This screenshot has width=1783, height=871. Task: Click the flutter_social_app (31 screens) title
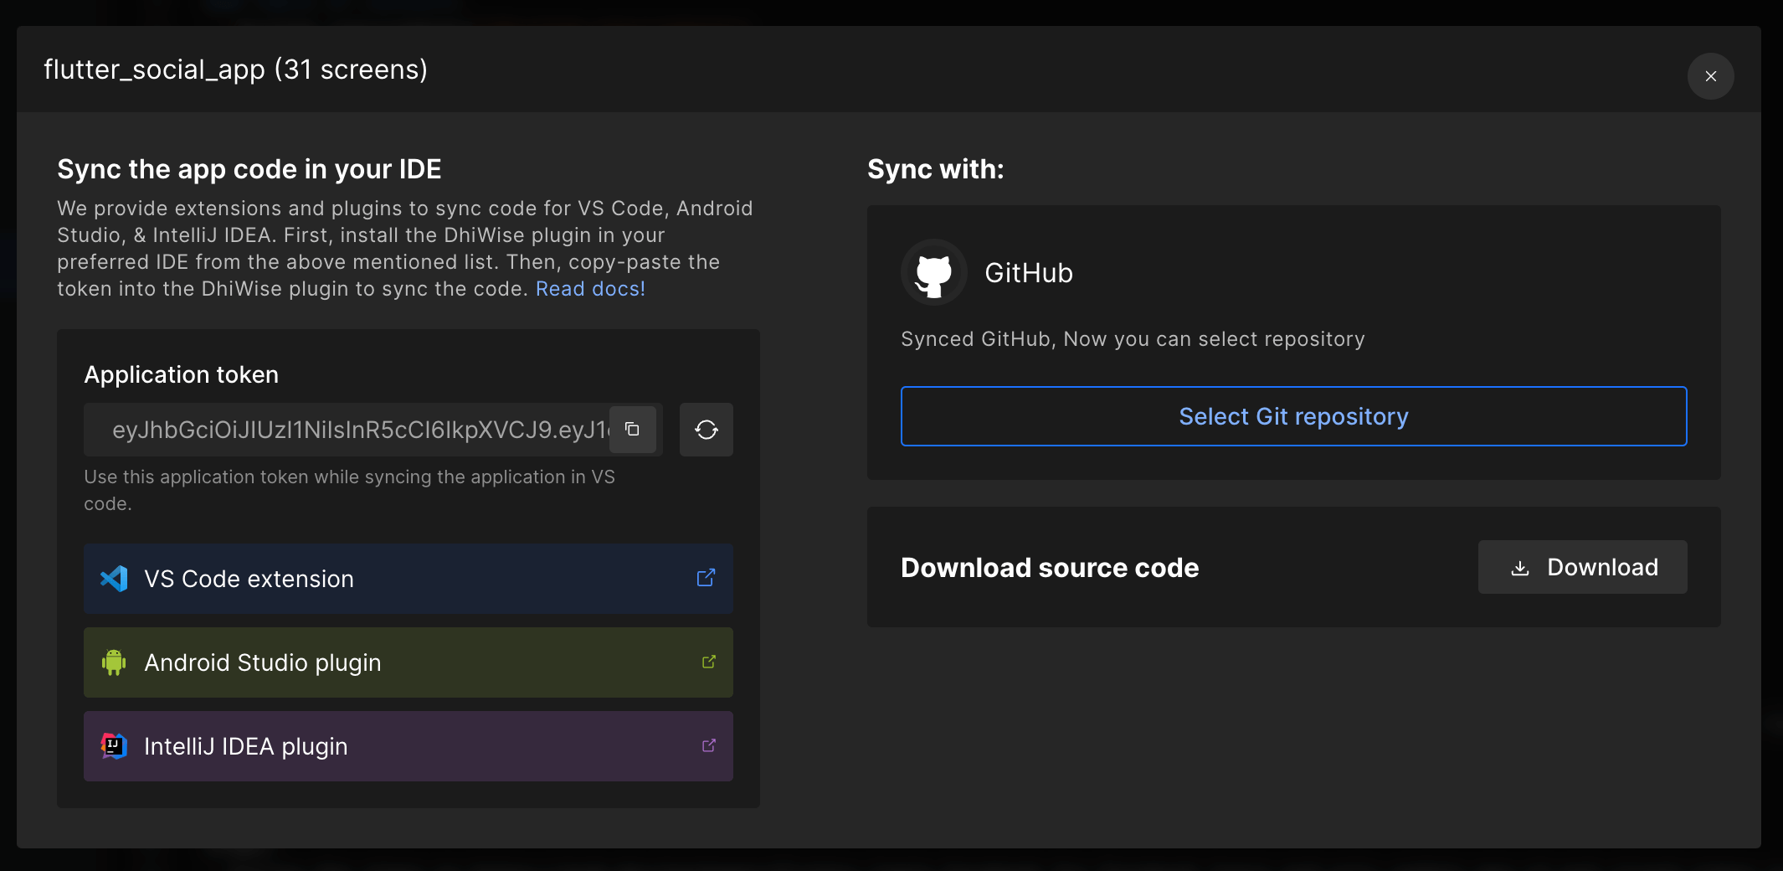236,70
